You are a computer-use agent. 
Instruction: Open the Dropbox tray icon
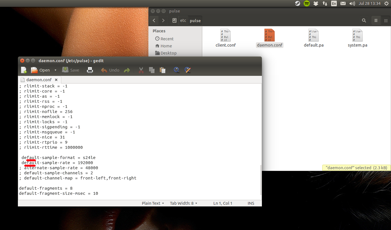tap(316, 3)
